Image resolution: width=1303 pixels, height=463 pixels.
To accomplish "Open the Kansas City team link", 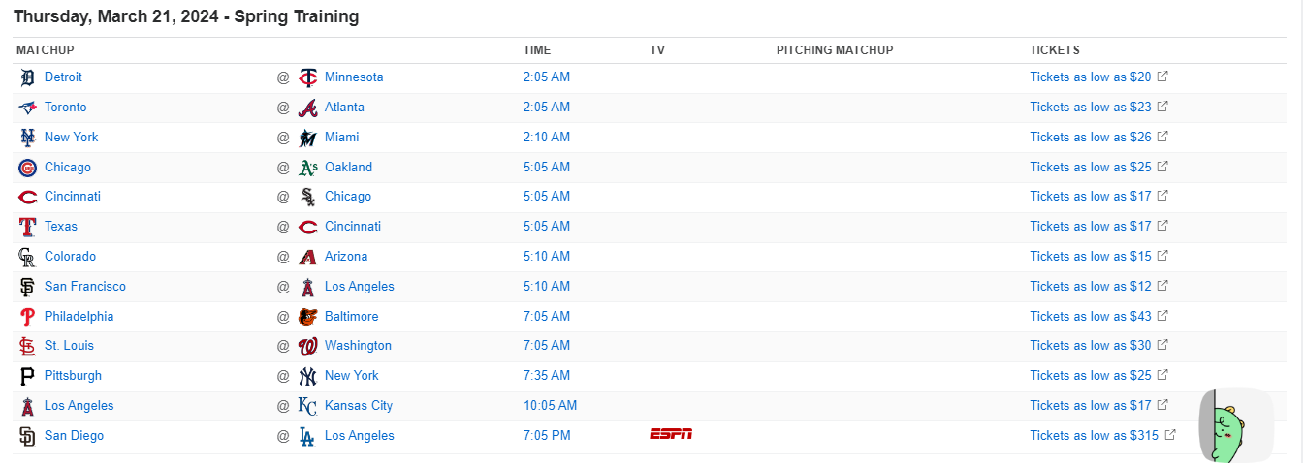I will (x=359, y=405).
